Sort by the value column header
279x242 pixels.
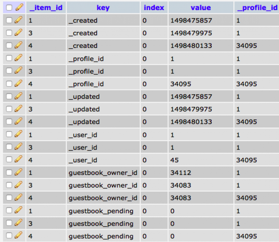(201, 8)
